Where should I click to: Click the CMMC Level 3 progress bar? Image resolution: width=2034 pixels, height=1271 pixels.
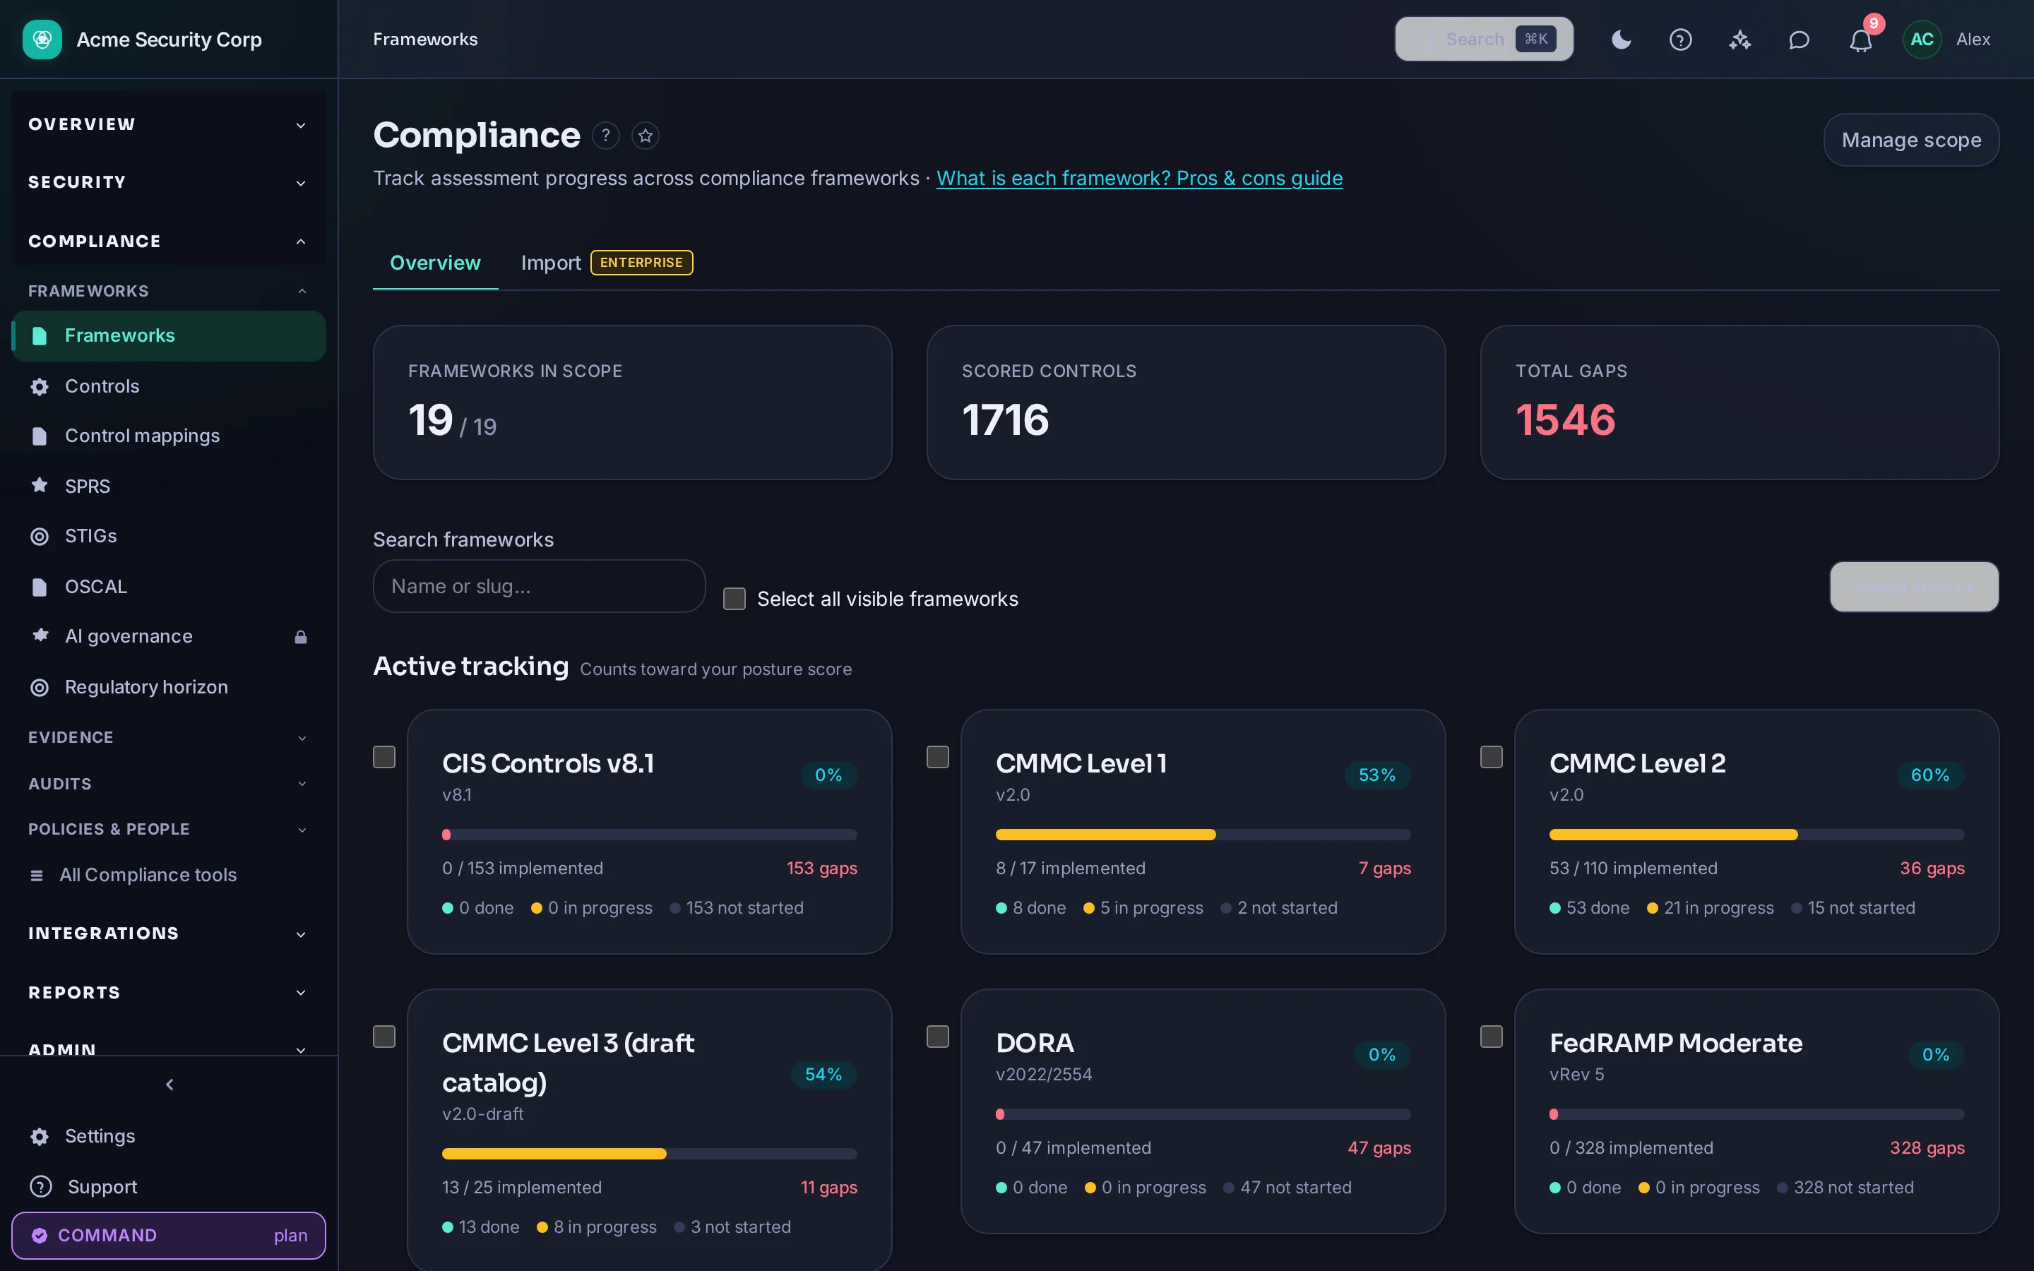click(x=649, y=1153)
